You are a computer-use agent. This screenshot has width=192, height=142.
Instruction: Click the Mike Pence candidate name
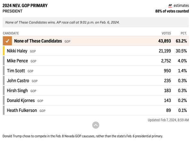[x=17, y=61]
